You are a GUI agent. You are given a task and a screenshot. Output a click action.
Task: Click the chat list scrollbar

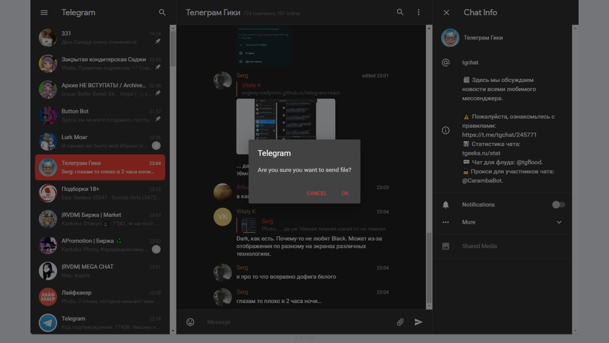click(173, 48)
